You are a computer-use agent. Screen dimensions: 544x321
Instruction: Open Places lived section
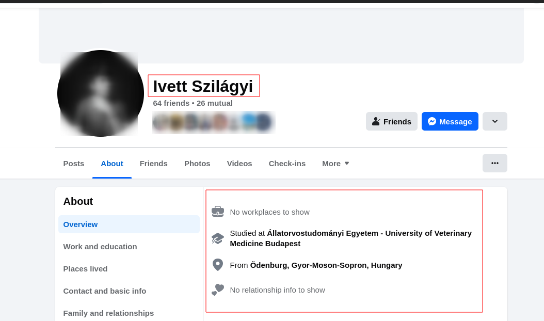click(x=85, y=268)
